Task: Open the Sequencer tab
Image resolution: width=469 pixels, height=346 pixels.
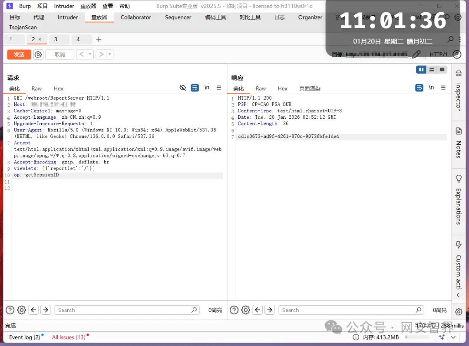Action: (x=178, y=17)
